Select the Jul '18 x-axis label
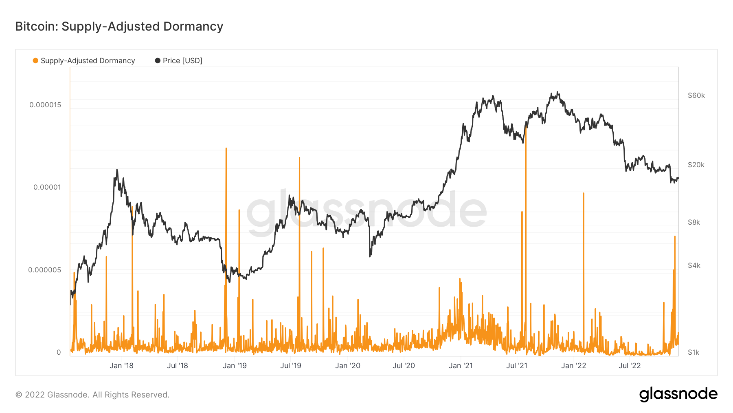 (178, 366)
